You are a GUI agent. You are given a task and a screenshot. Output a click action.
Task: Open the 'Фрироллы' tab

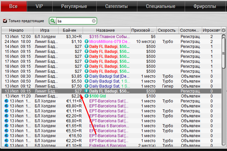click(x=205, y=6)
